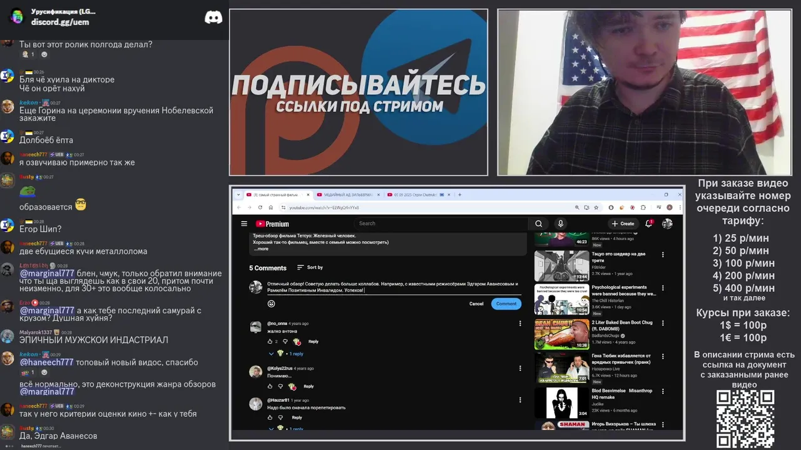Open the Create menu button
The height and width of the screenshot is (450, 801).
(x=623, y=224)
